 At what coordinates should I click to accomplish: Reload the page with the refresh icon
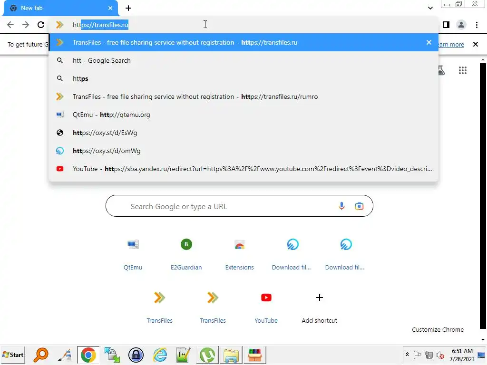tap(41, 25)
